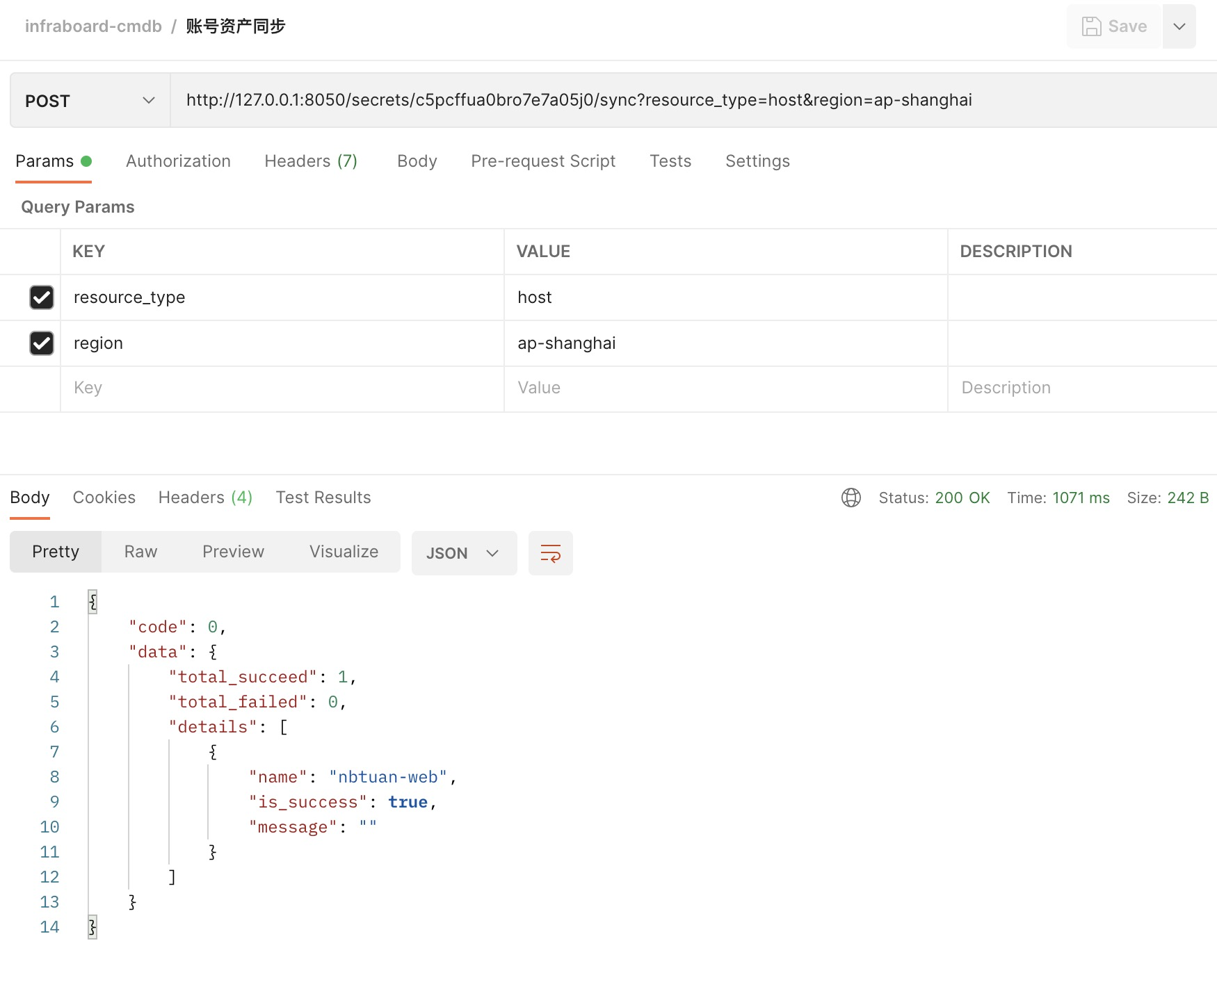Click the Save button with disk icon
The height and width of the screenshot is (984, 1217).
tap(1114, 26)
